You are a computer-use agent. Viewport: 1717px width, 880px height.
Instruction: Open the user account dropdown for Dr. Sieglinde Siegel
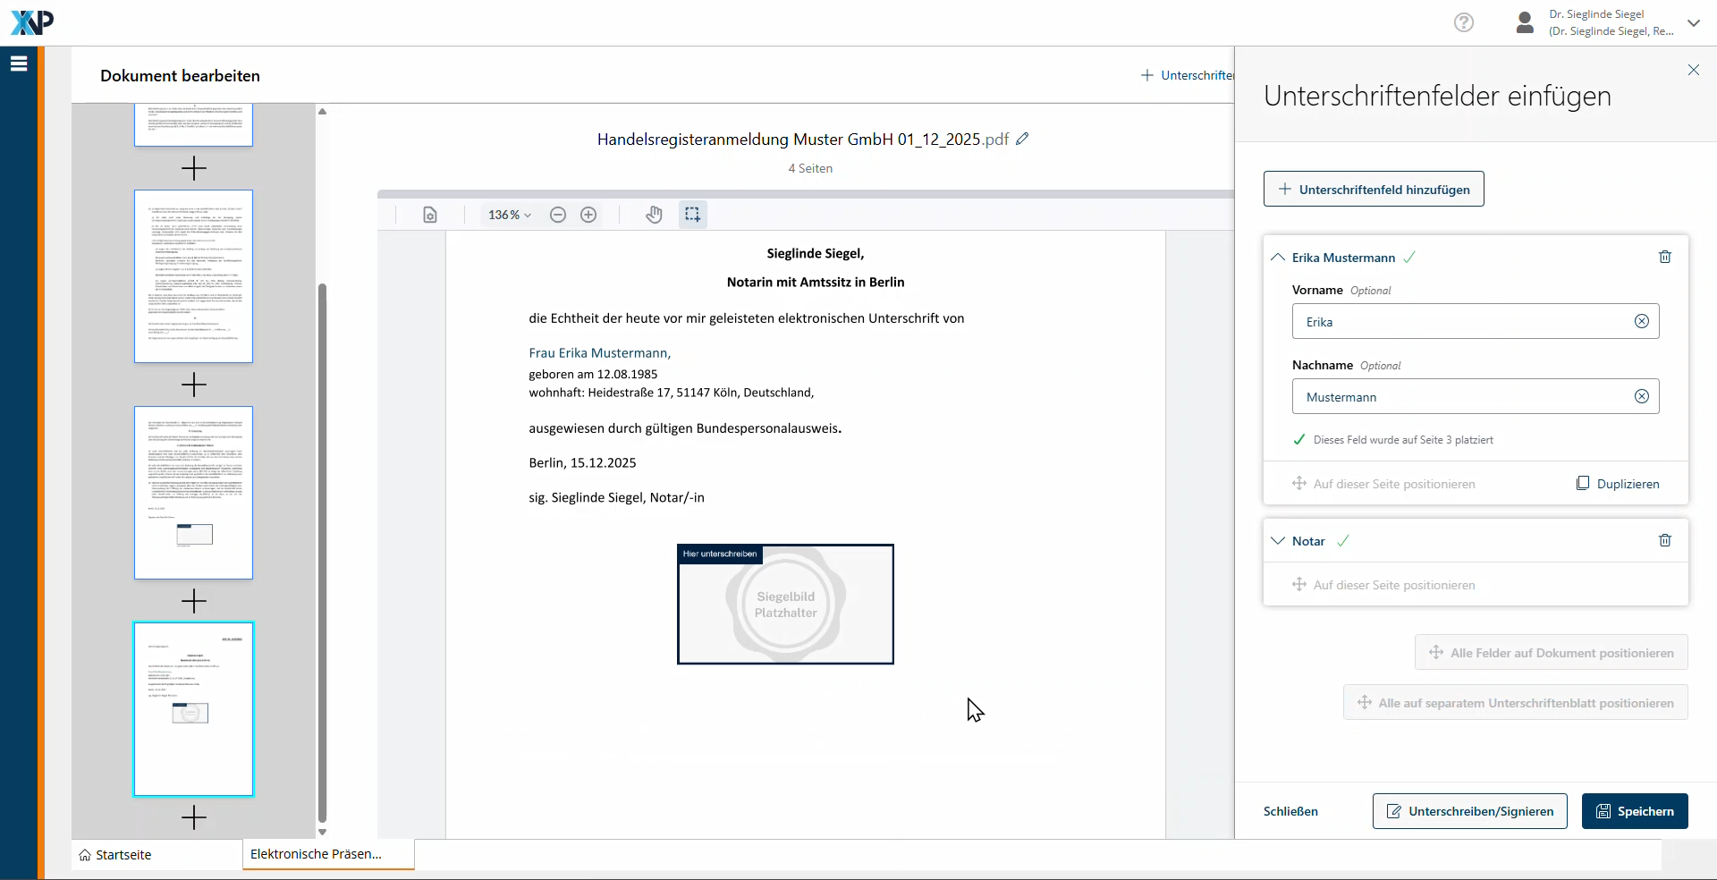[1693, 23]
